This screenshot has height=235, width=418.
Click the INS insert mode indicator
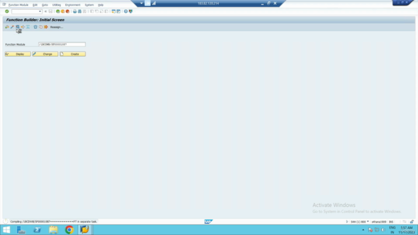point(391,222)
